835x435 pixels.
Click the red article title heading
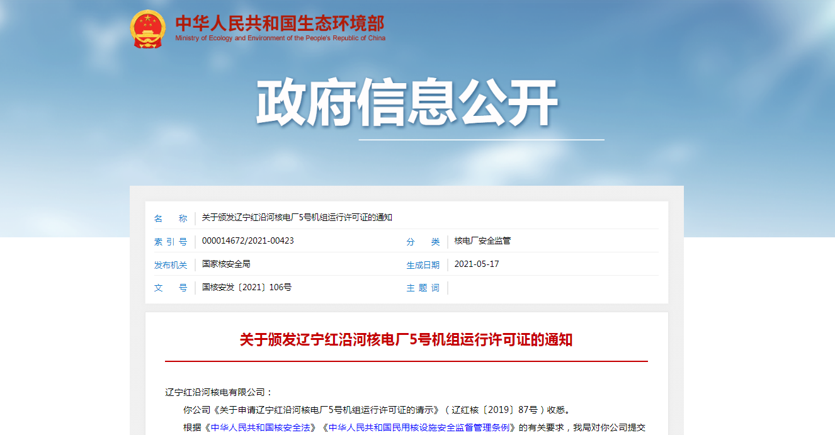tap(406, 341)
